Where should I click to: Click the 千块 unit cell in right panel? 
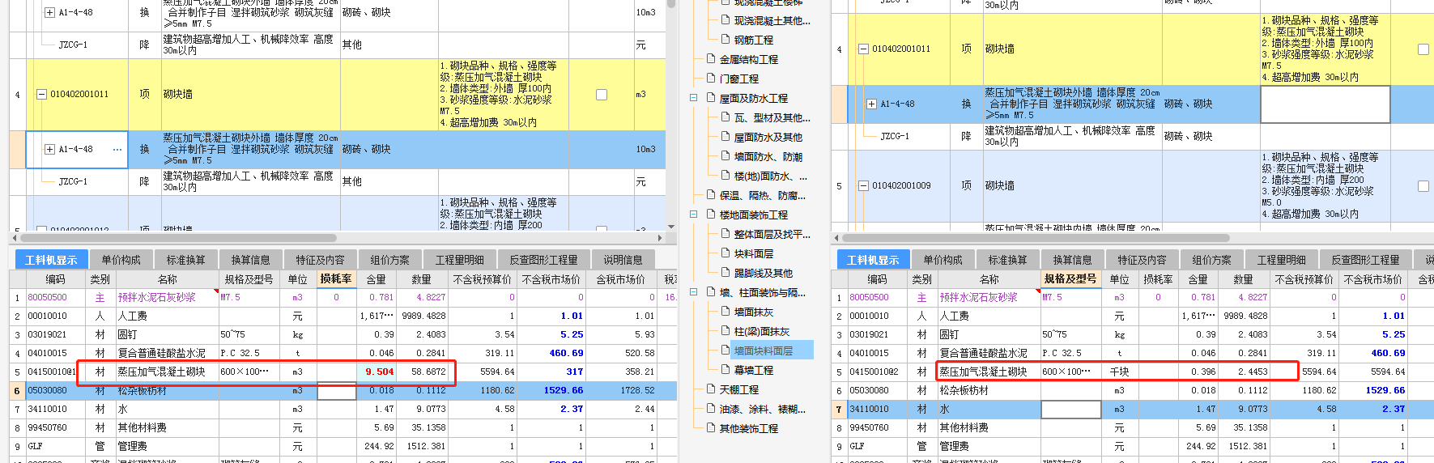click(x=1119, y=372)
